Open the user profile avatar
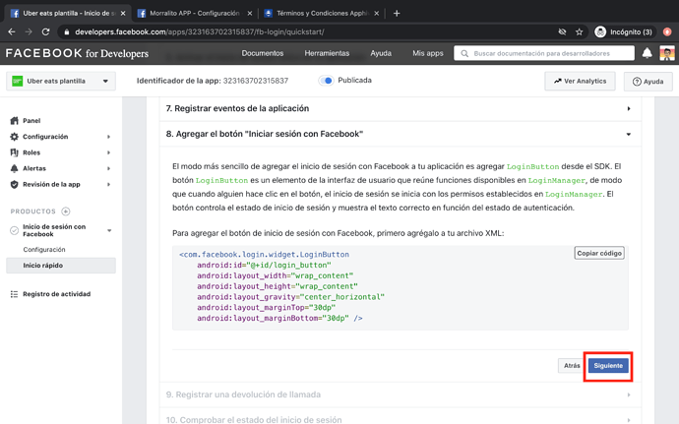 click(666, 53)
